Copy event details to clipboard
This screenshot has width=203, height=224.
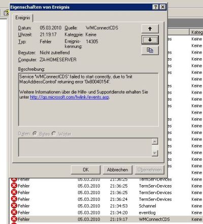point(150,50)
